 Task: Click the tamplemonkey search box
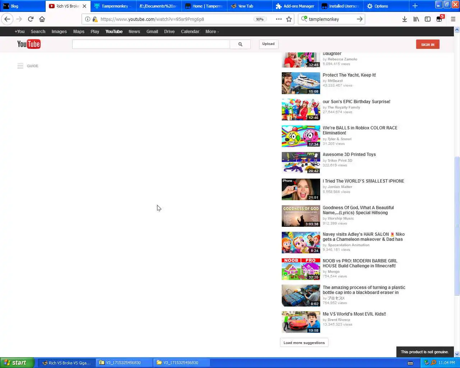coord(331,19)
